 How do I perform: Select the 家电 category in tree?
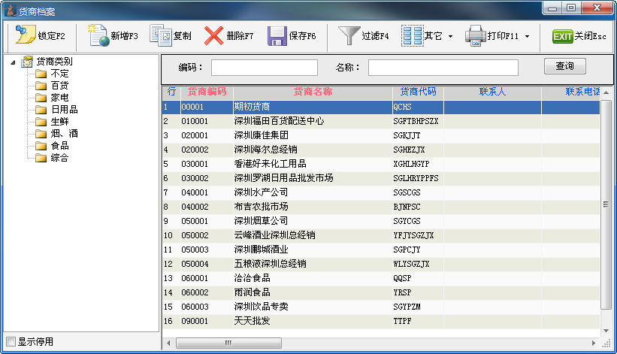(x=59, y=98)
